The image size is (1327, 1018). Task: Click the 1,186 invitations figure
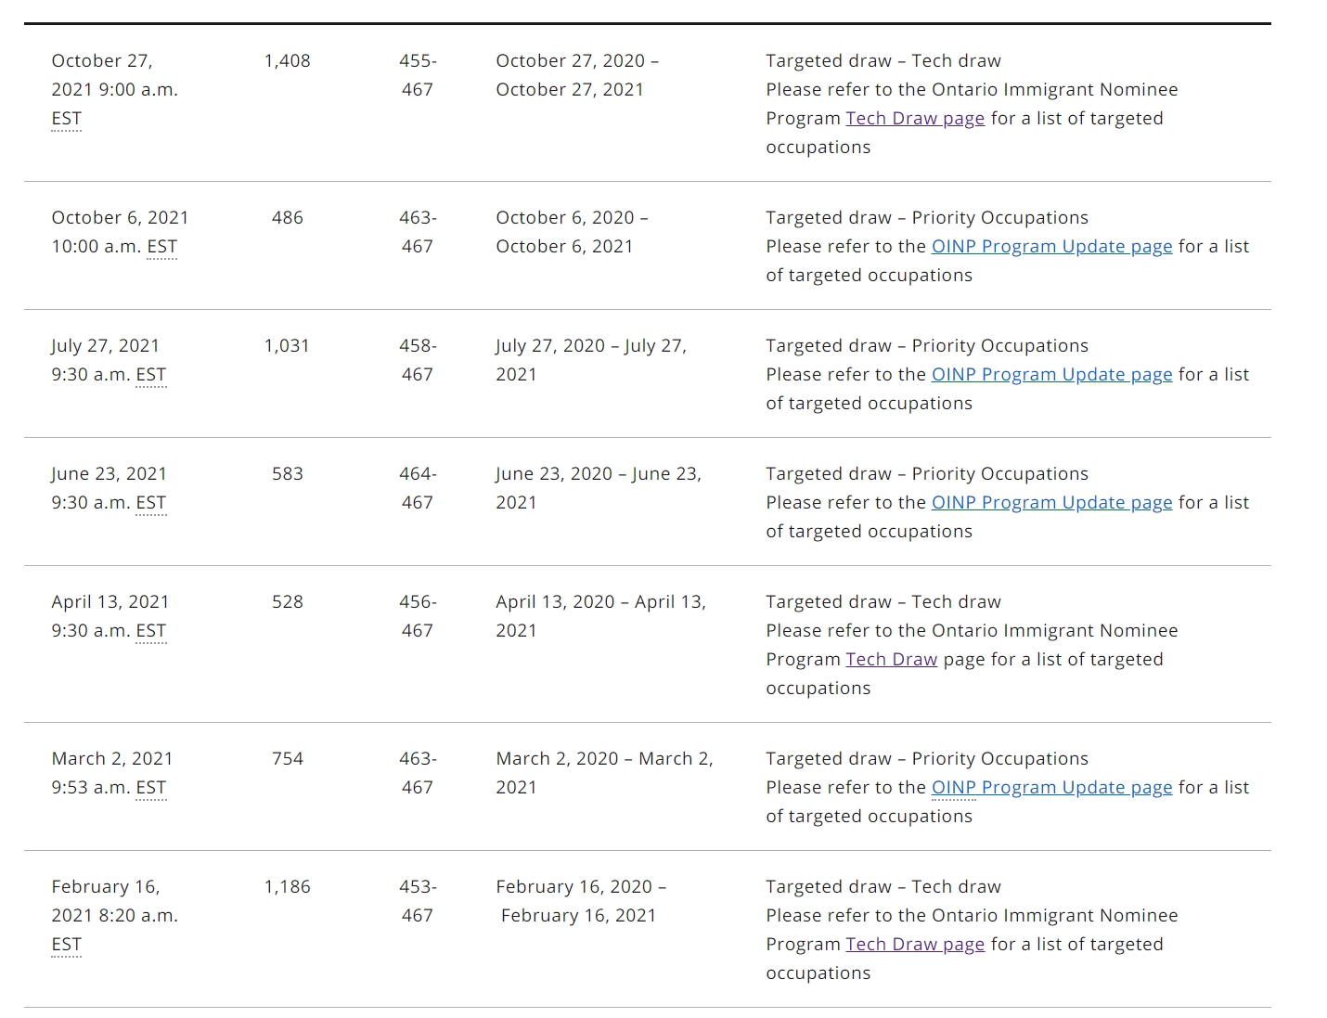287,887
